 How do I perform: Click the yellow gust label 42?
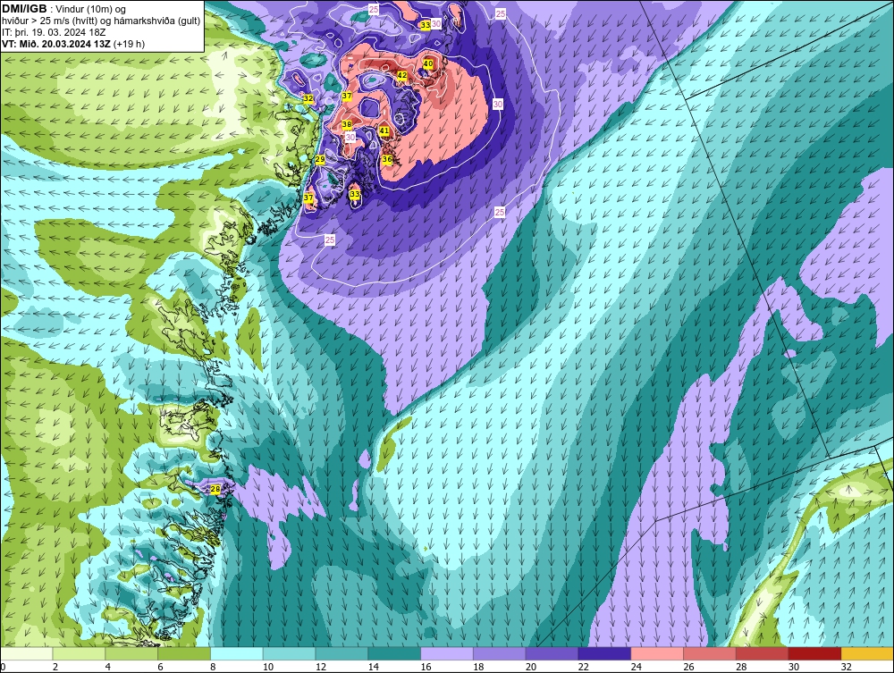(x=402, y=75)
